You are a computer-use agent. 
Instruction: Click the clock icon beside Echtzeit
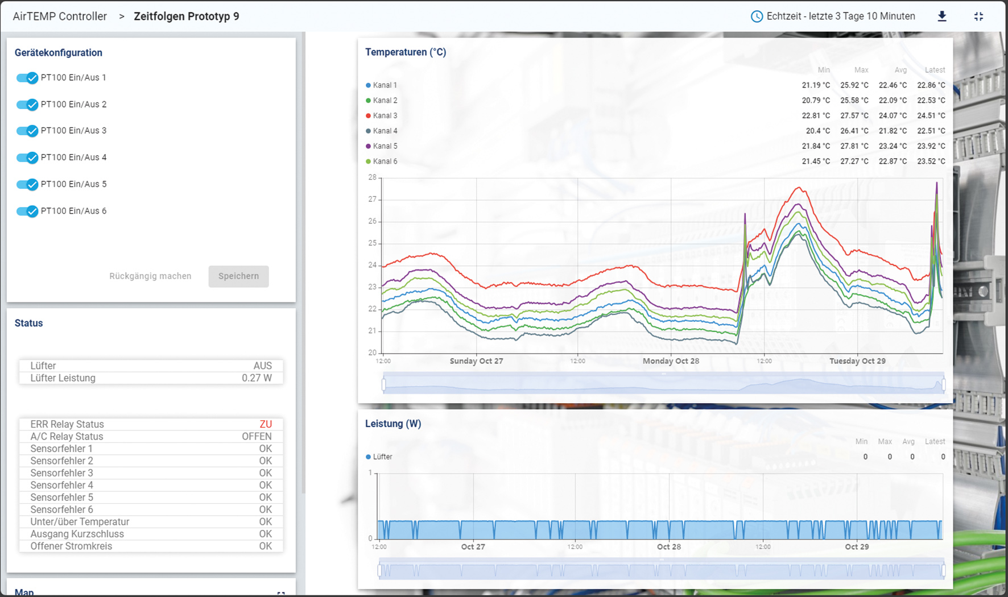pos(757,16)
